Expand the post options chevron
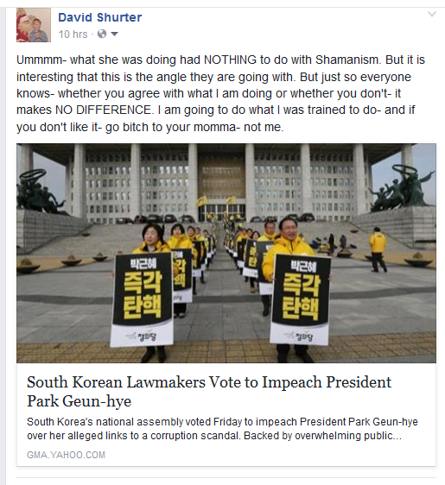 click(x=432, y=14)
